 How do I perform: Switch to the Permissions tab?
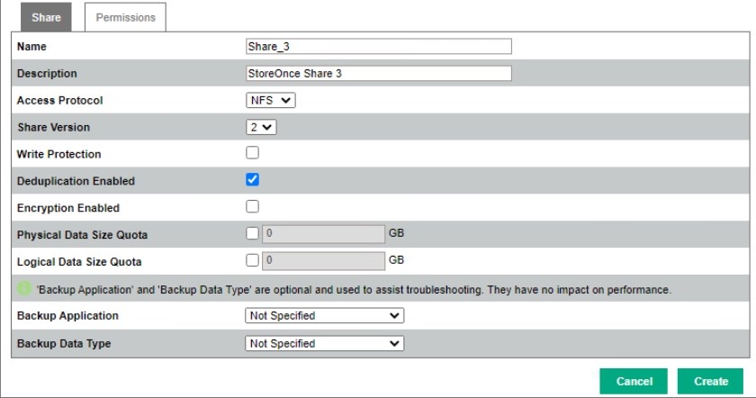125,17
